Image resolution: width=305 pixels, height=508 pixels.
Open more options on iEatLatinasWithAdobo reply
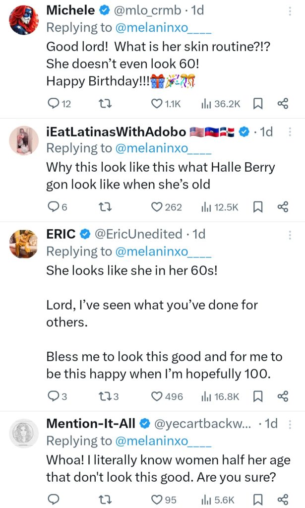pyautogui.click(x=290, y=132)
